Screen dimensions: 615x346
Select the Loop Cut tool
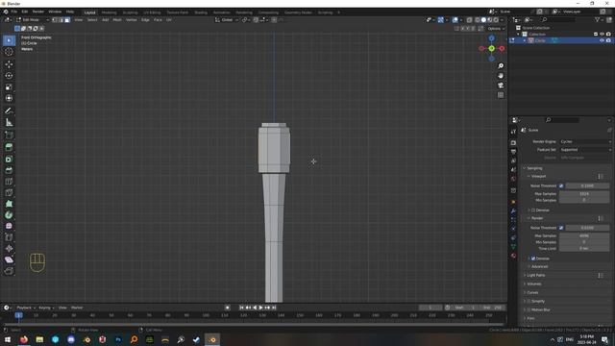9,182
